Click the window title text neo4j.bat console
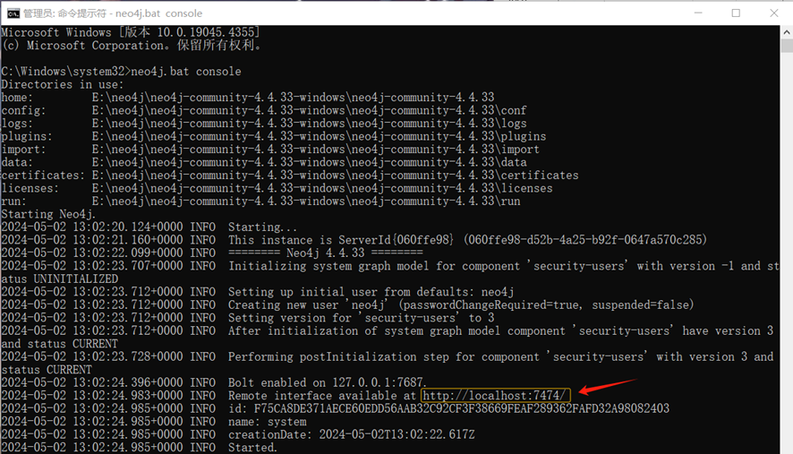The width and height of the screenshot is (793, 454). point(158,13)
